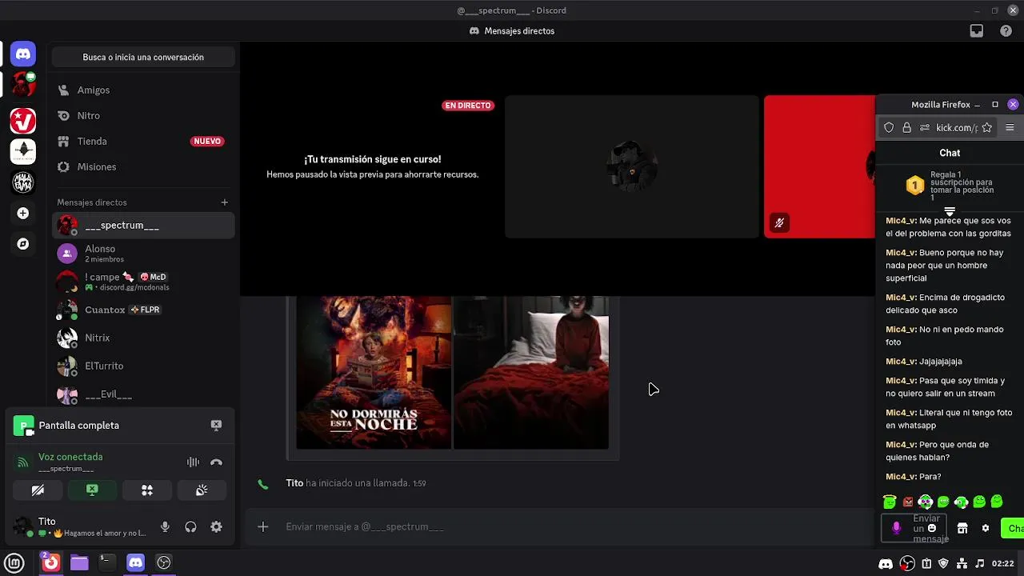
Task: Open Kick chat settings gear
Action: coord(986,529)
